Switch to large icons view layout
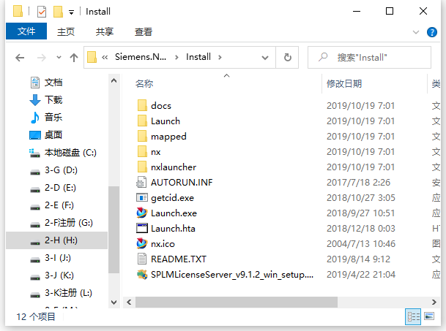Viewport: 446px width, 331px height. tap(429, 316)
